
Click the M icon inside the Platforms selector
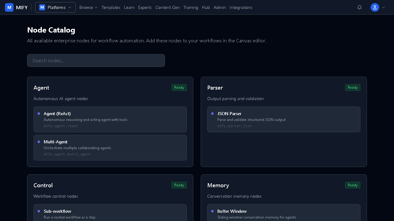click(x=42, y=7)
